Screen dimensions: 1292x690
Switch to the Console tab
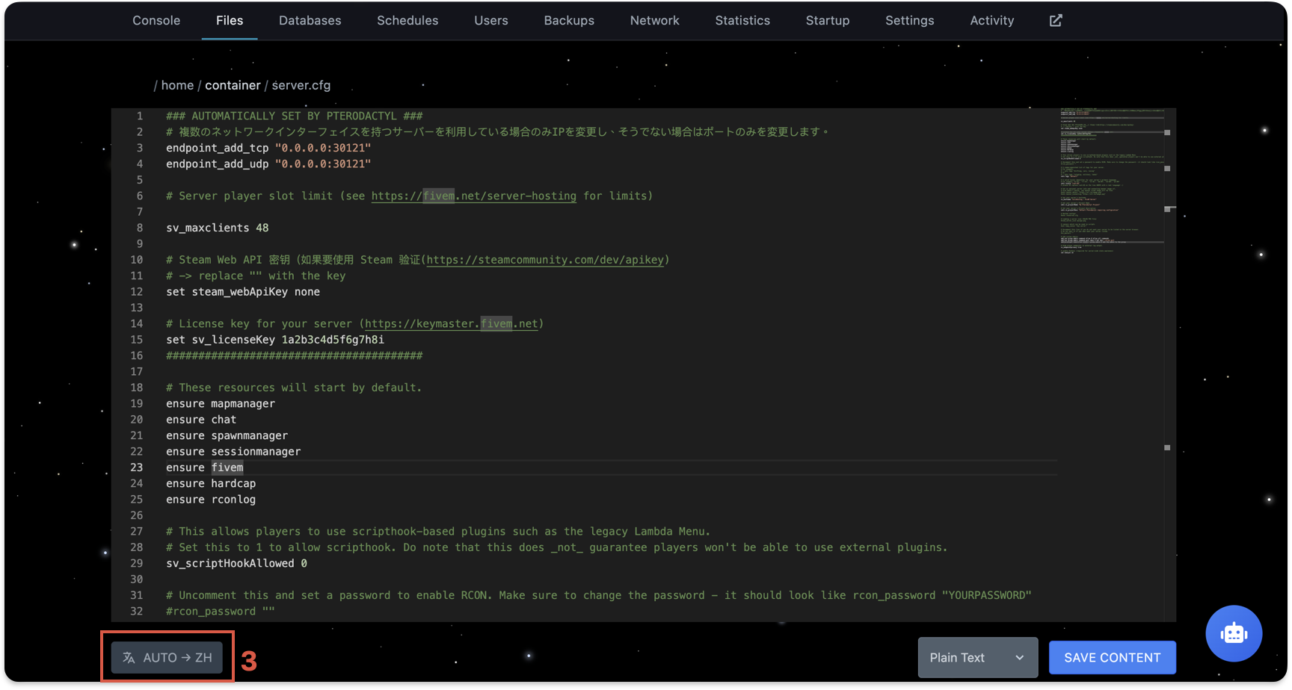click(x=156, y=20)
